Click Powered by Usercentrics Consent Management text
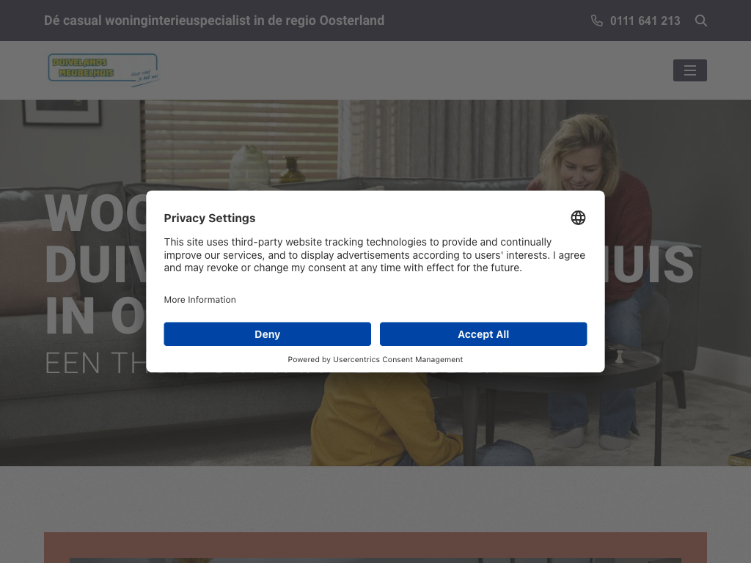This screenshot has width=751, height=563. tap(375, 359)
